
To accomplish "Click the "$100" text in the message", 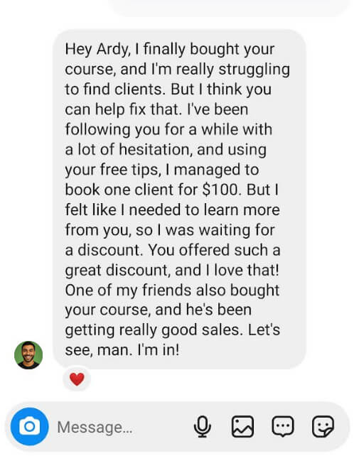I will tap(222, 190).
